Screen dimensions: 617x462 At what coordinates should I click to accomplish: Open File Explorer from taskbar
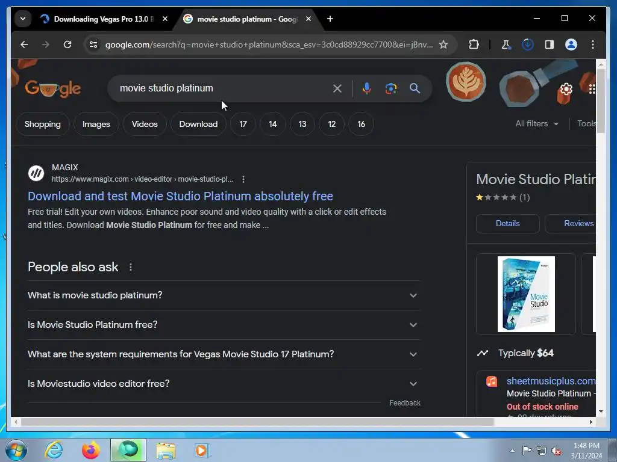tap(166, 450)
